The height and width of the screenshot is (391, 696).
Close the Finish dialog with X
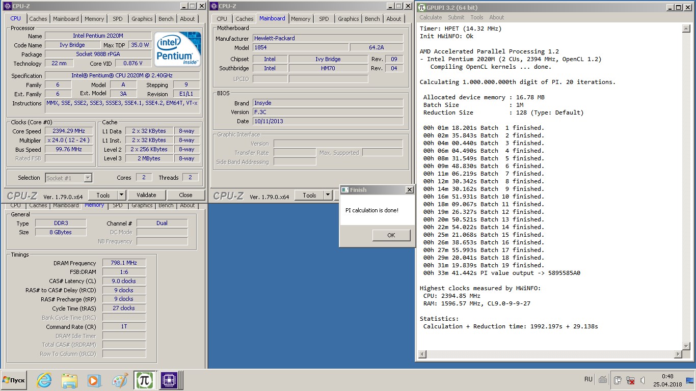[409, 190]
